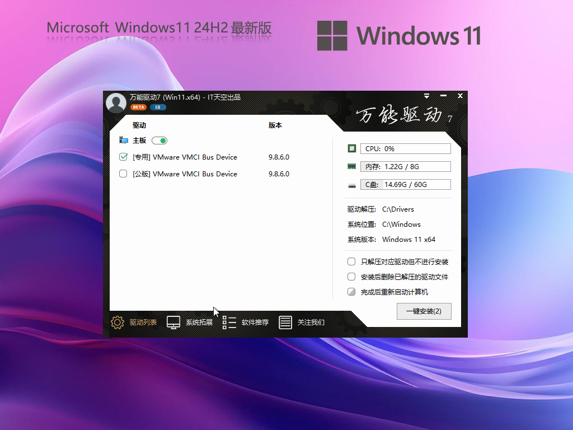Screen dimensions: 573x430
Task: Click the 驱动解压 path C:\Drivers
Action: pyautogui.click(x=398, y=209)
